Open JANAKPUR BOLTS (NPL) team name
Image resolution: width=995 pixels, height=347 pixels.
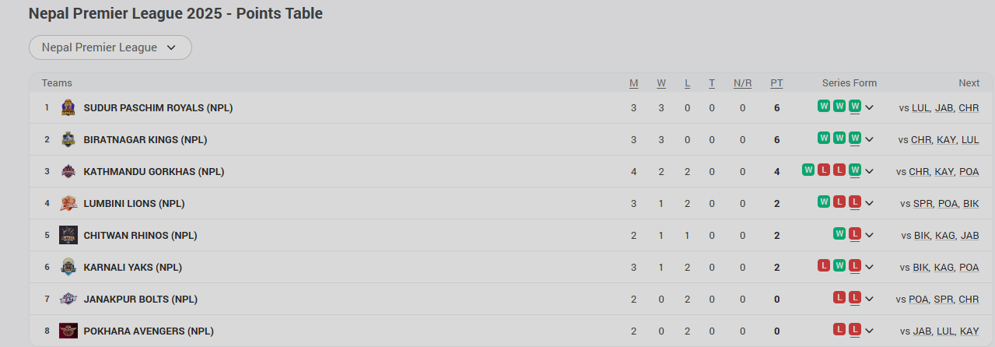click(x=140, y=299)
